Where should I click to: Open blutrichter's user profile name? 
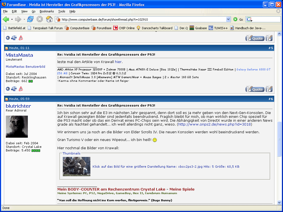18,106
